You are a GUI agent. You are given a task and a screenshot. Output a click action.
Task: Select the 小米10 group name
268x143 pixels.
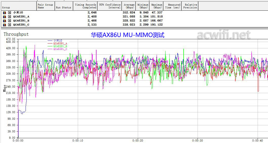coord(18,12)
